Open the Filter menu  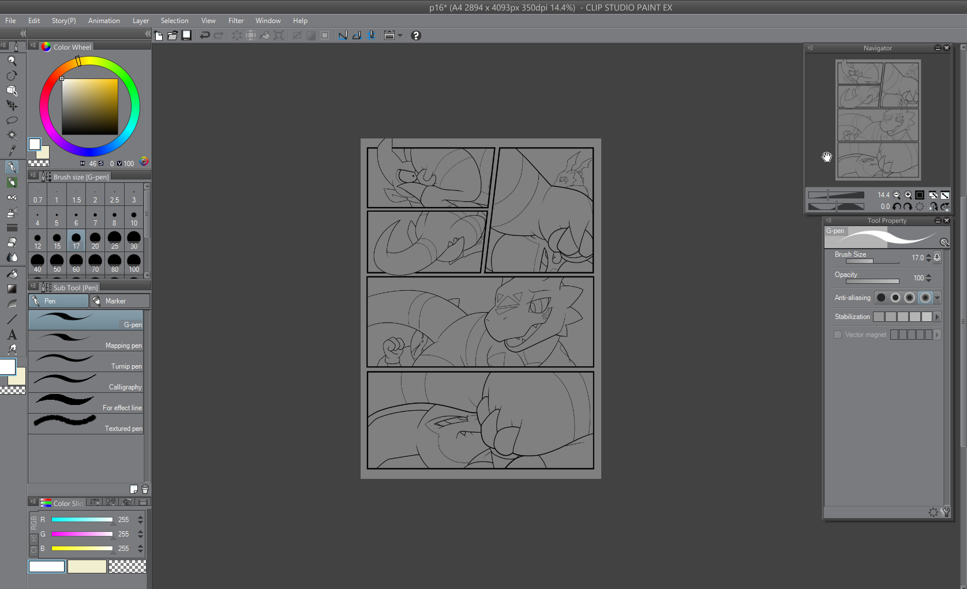(236, 21)
